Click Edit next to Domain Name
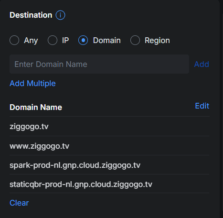Image resolution: width=223 pixels, height=218 pixels. pyautogui.click(x=202, y=106)
